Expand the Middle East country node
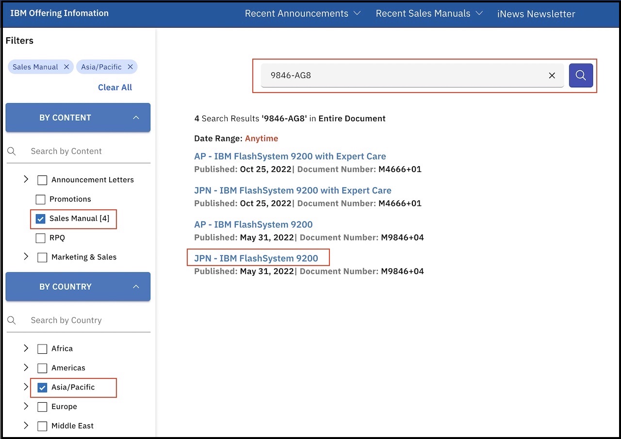Viewport: 621px width, 439px height. [x=26, y=425]
